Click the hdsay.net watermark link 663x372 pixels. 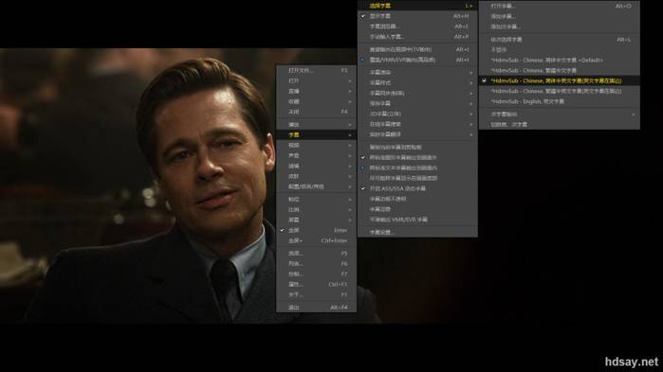632,362
